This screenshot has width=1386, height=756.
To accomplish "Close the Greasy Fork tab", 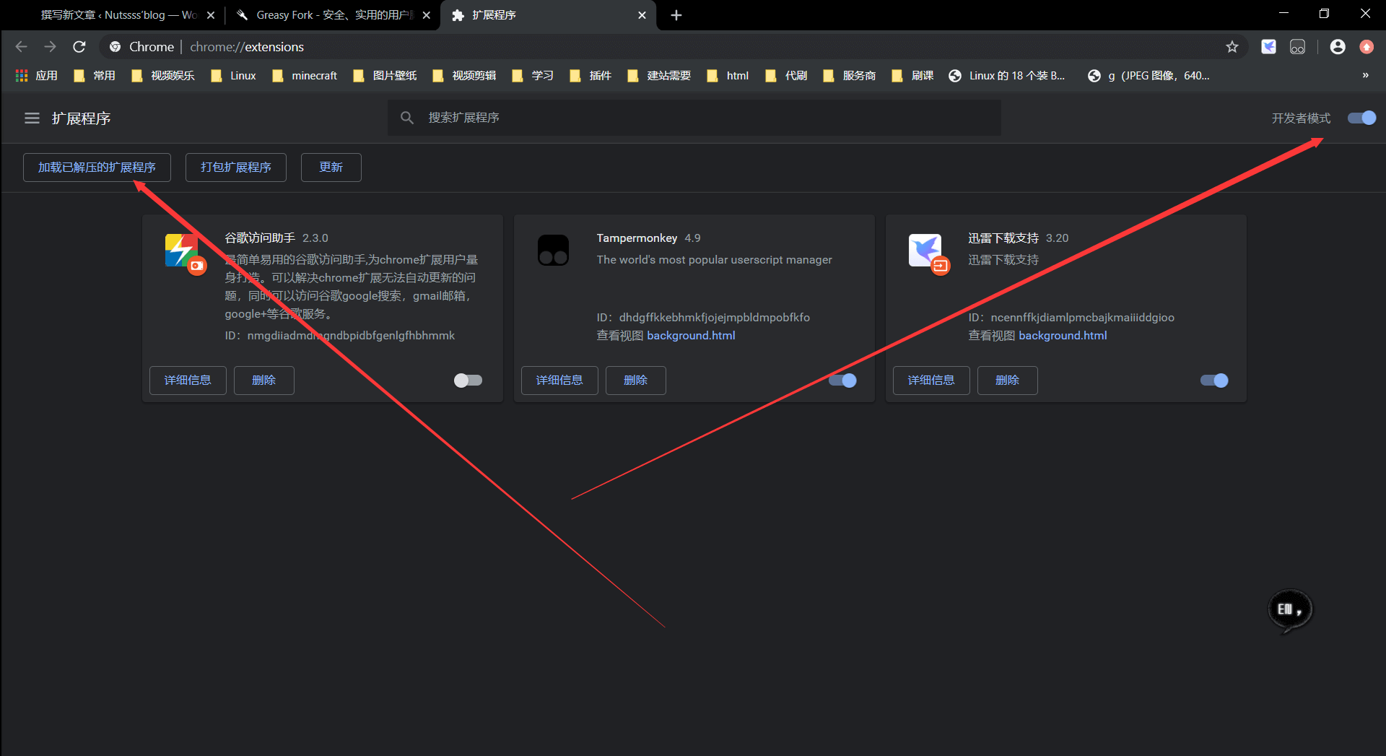I will pyautogui.click(x=427, y=15).
